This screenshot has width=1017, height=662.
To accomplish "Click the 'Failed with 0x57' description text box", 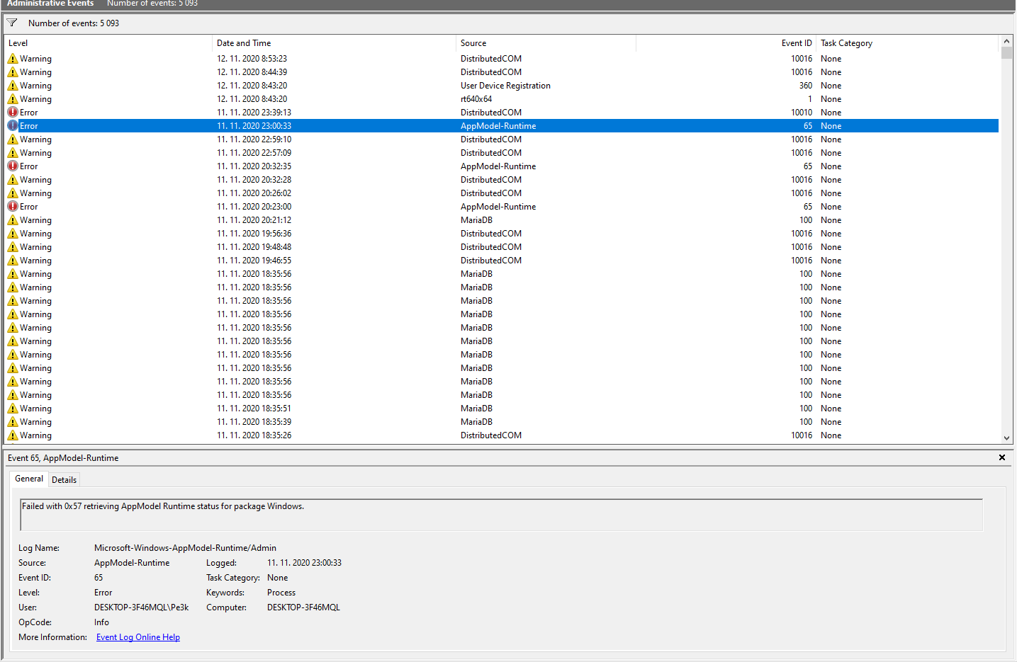I will pyautogui.click(x=502, y=515).
